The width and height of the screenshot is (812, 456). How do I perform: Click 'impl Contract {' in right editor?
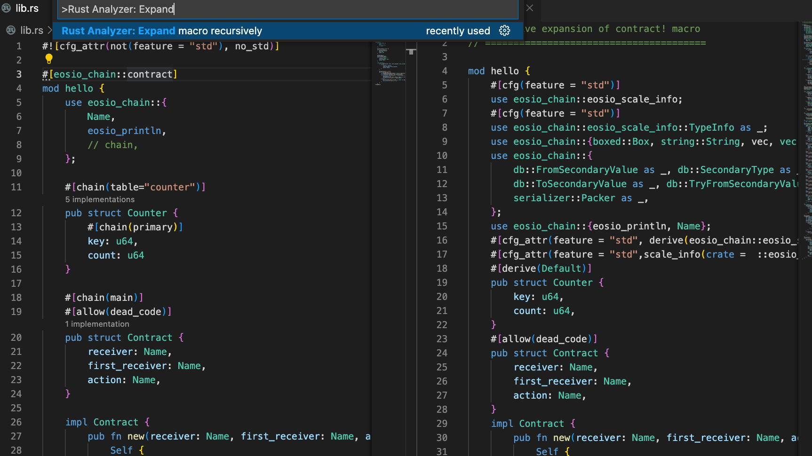[x=533, y=424]
